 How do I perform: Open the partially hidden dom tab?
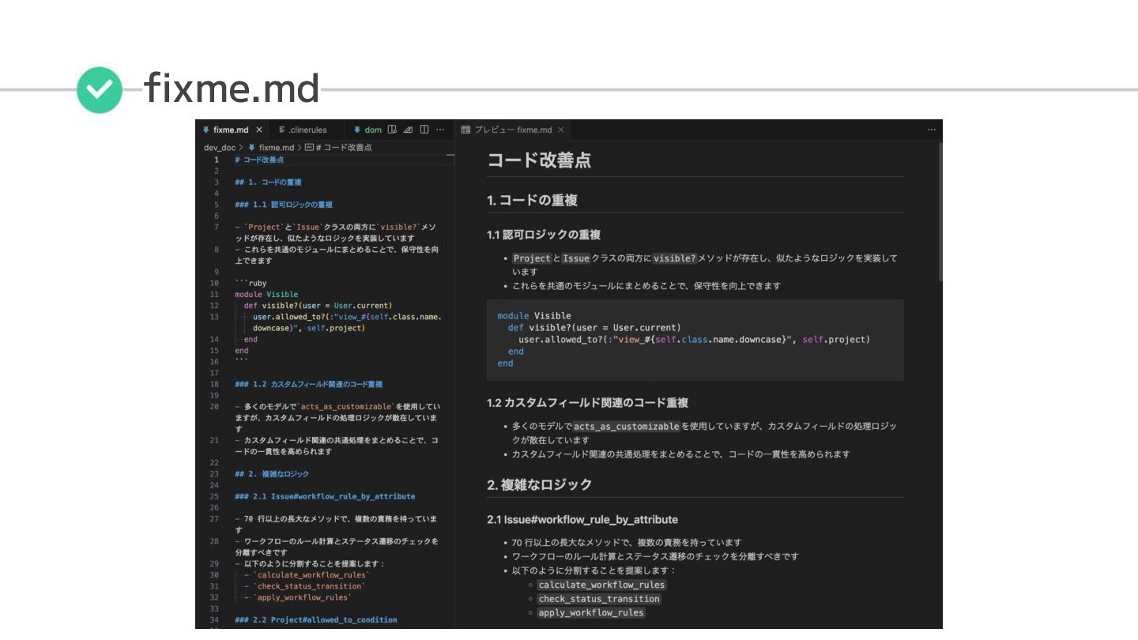pos(367,130)
